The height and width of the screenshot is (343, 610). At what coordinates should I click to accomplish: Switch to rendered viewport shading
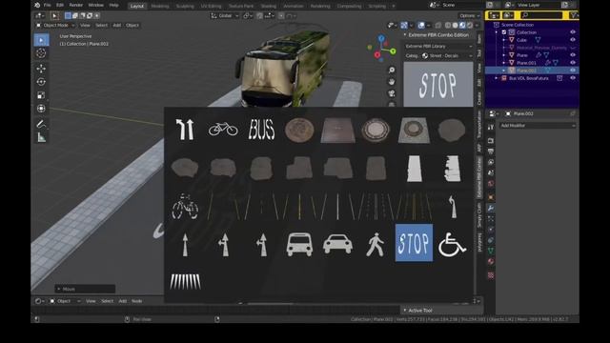pos(470,26)
